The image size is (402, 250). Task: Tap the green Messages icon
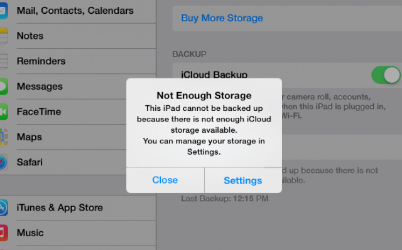click(4, 86)
